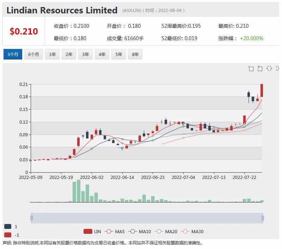Viewport: 282px width, 249px height.
Task: Click the 声明 disclaimer text at bottom
Action: click(x=103, y=243)
